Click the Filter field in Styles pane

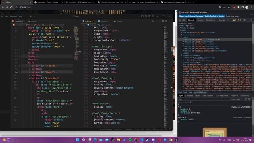pyautogui.click(x=204, y=99)
